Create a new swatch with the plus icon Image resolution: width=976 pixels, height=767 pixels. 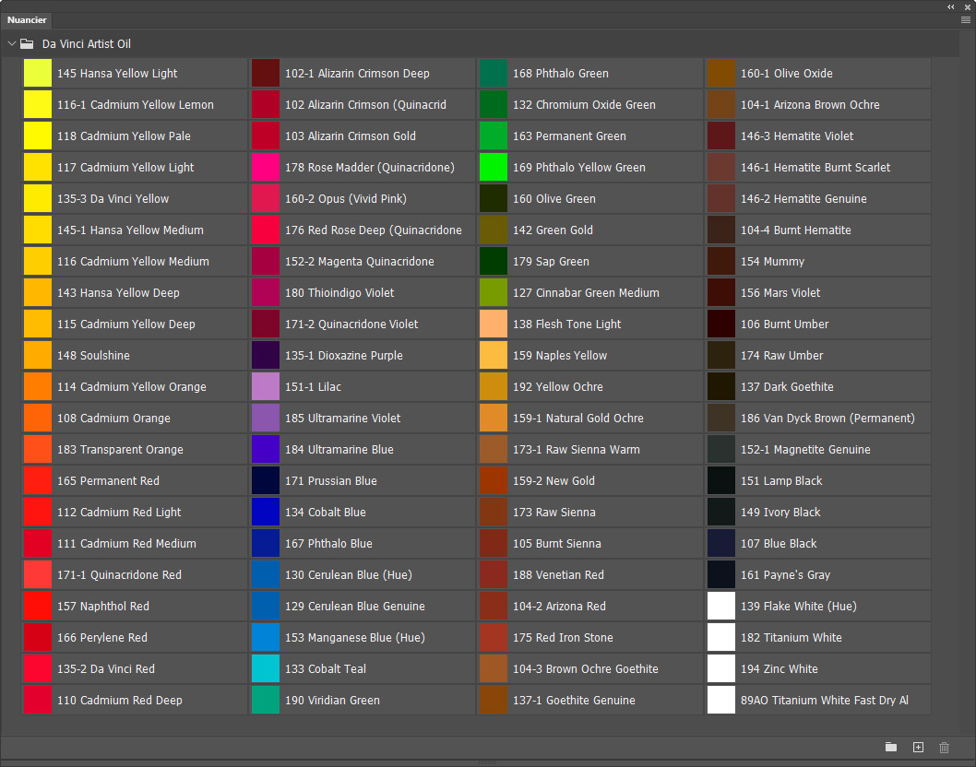[918, 747]
